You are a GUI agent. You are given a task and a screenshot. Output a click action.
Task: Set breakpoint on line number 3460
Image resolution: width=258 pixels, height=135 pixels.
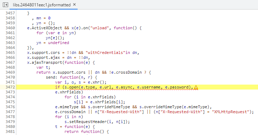pyautogui.click(x=10, y=28)
